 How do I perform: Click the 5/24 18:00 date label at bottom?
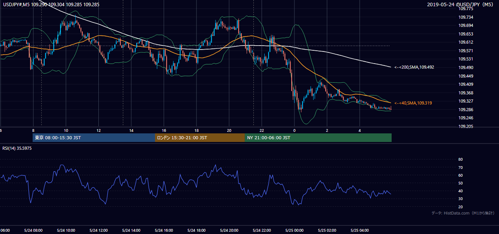196,230
